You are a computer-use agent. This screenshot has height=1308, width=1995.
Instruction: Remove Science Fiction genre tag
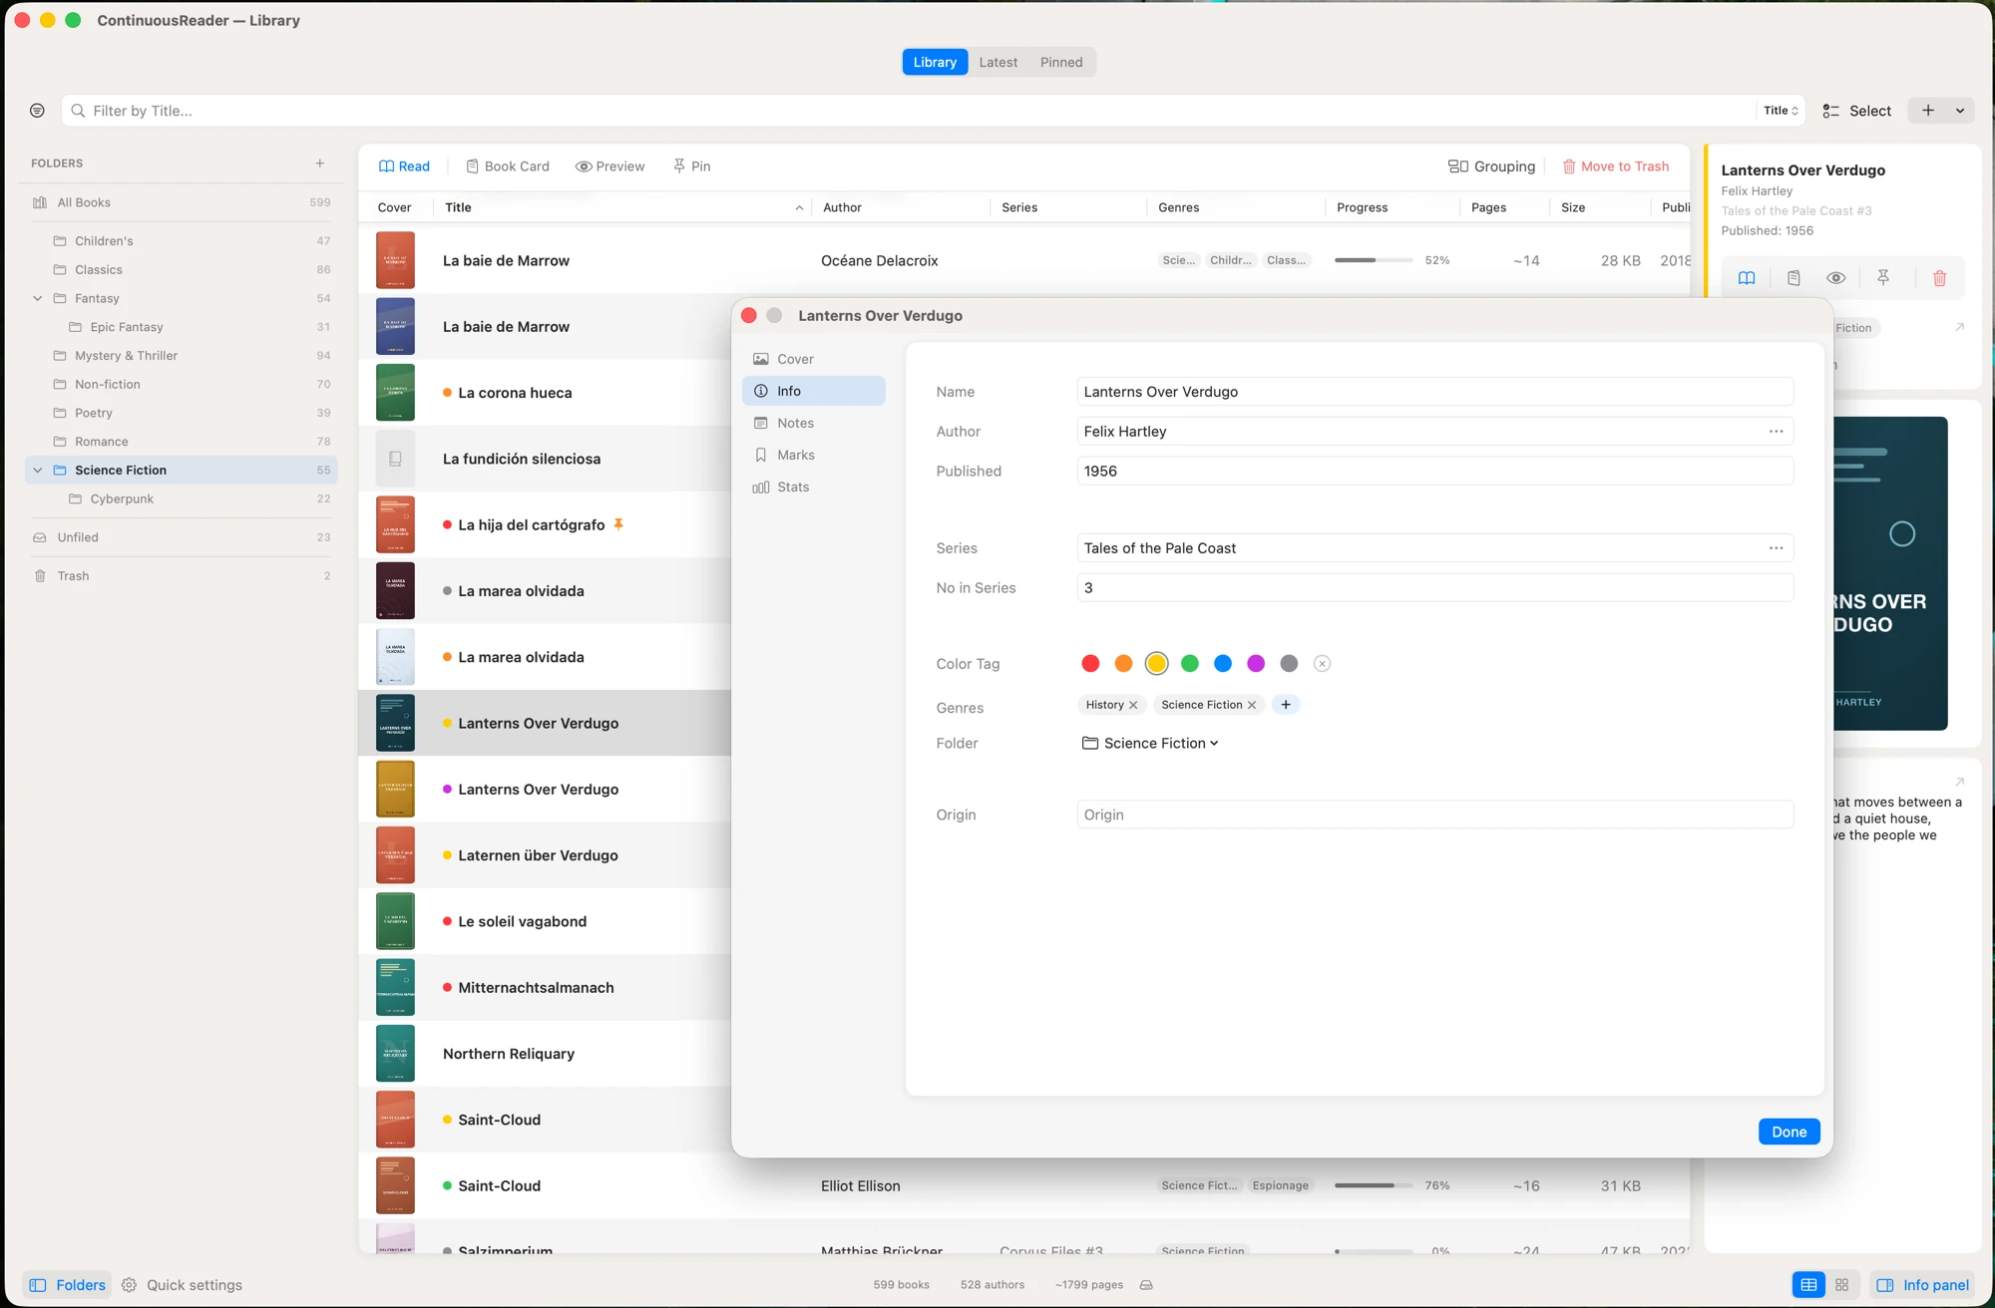(1252, 705)
